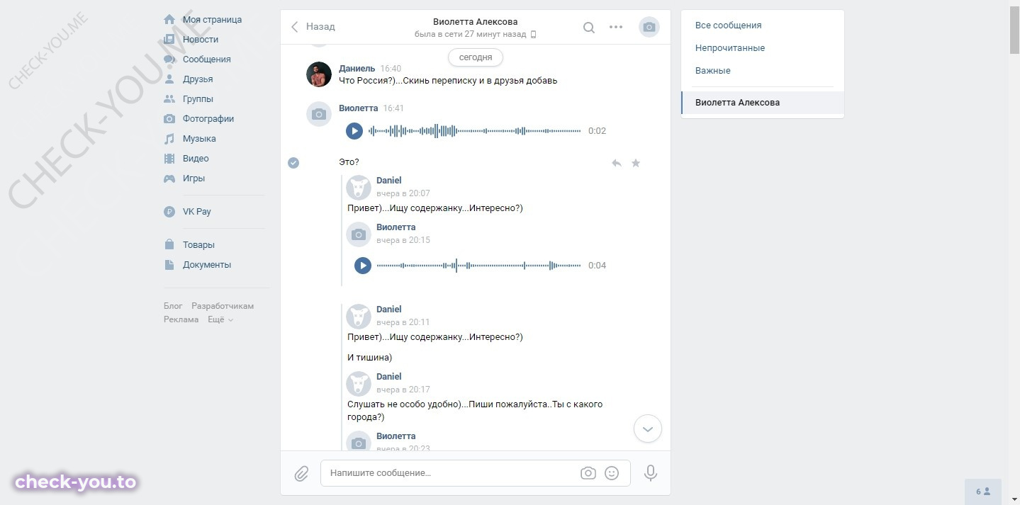Open online friends counter showing 6
The height and width of the screenshot is (505, 1020).
pos(983,492)
